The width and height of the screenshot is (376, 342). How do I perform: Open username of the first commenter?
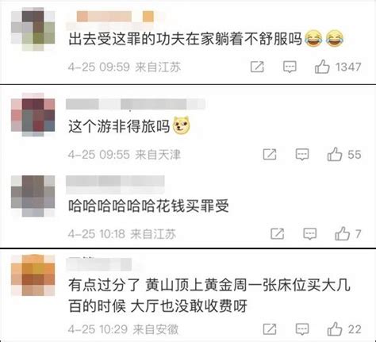click(x=115, y=17)
